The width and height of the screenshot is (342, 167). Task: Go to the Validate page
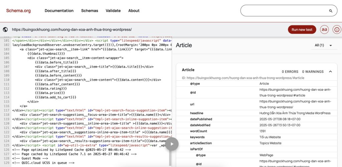(113, 11)
